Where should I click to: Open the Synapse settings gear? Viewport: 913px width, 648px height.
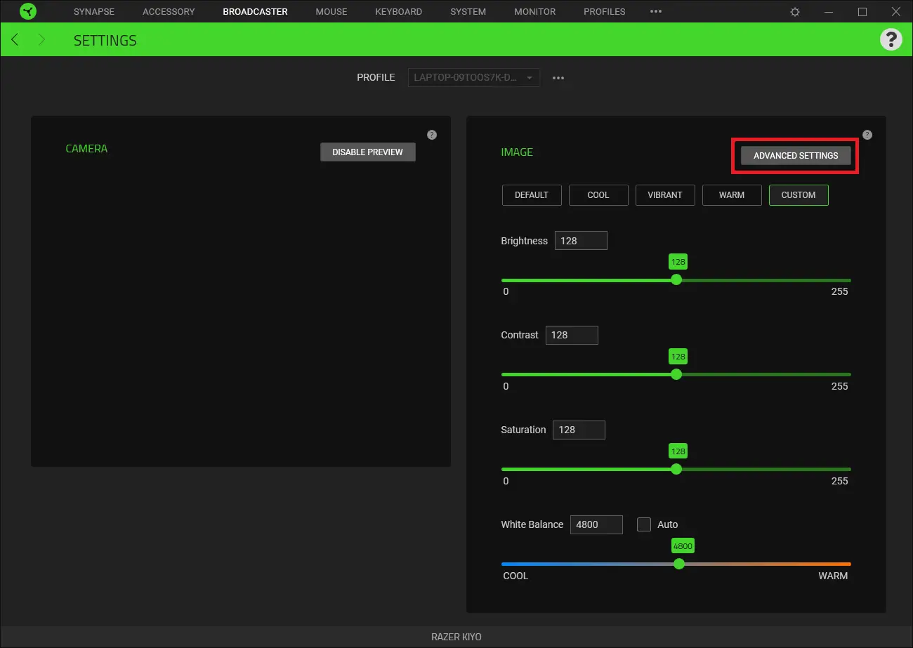(794, 11)
